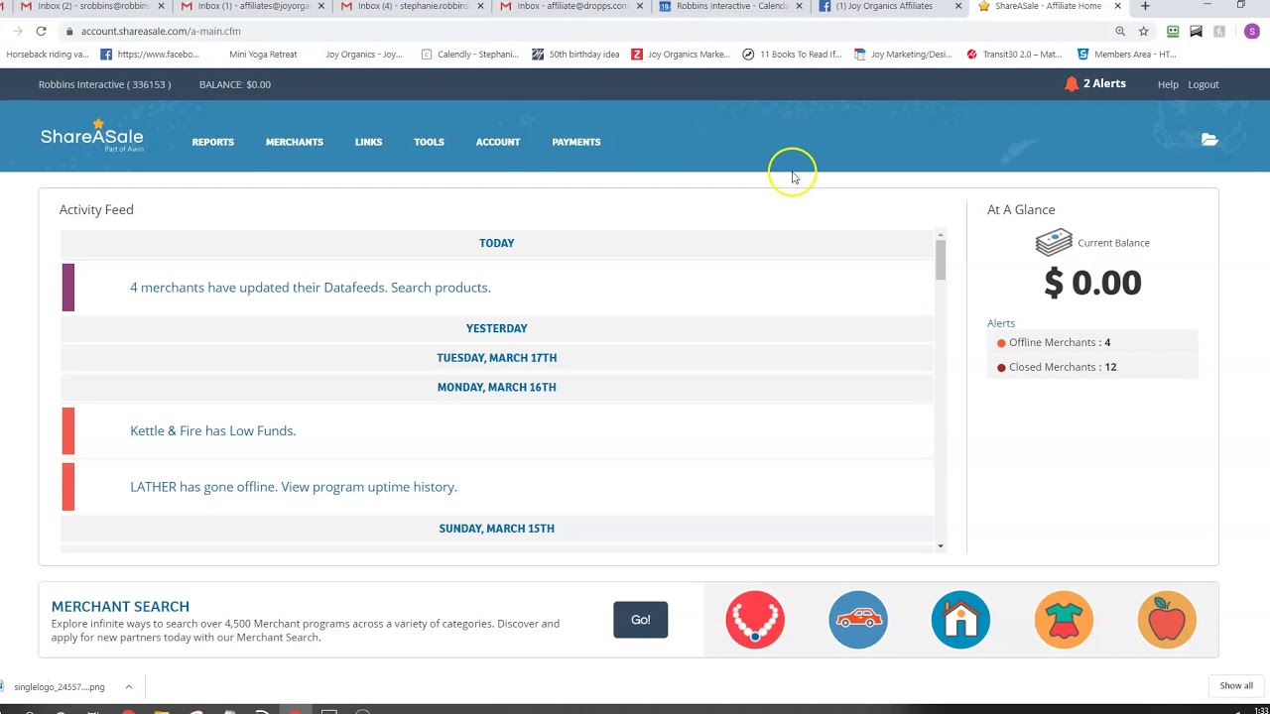Click the SUNDAY, MARCH 15TH heading
Viewport: 1270px width, 714px height.
click(x=497, y=529)
